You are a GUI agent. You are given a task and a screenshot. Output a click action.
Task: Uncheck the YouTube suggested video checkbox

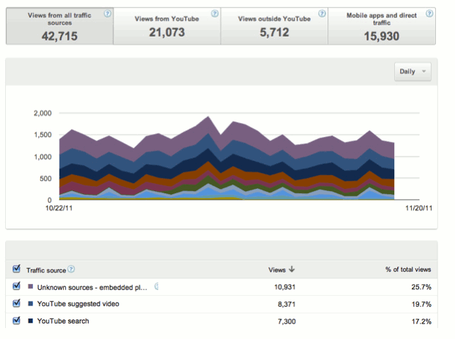[17, 304]
